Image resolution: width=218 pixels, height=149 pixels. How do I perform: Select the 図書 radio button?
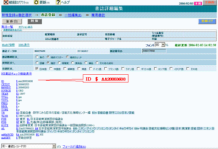[37, 63]
